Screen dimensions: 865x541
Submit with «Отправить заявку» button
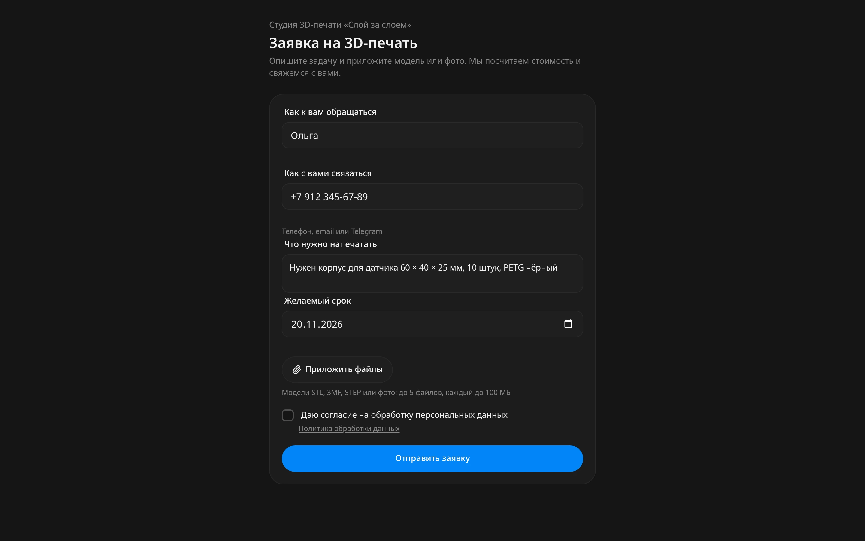pyautogui.click(x=432, y=458)
